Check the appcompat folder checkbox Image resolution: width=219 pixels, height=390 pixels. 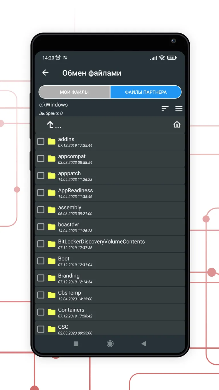coord(41,158)
